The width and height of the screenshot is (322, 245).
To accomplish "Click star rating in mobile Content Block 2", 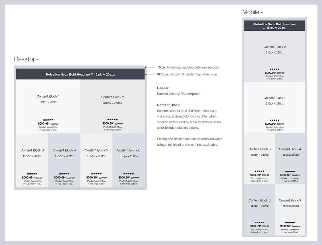I will [275, 69].
